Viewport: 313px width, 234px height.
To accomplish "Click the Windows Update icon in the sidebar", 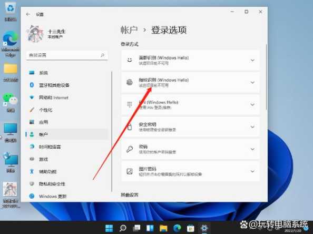I will click(x=32, y=196).
